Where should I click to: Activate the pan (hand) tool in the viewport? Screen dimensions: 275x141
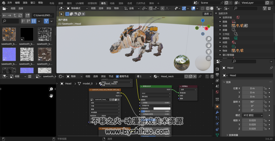[208, 45]
